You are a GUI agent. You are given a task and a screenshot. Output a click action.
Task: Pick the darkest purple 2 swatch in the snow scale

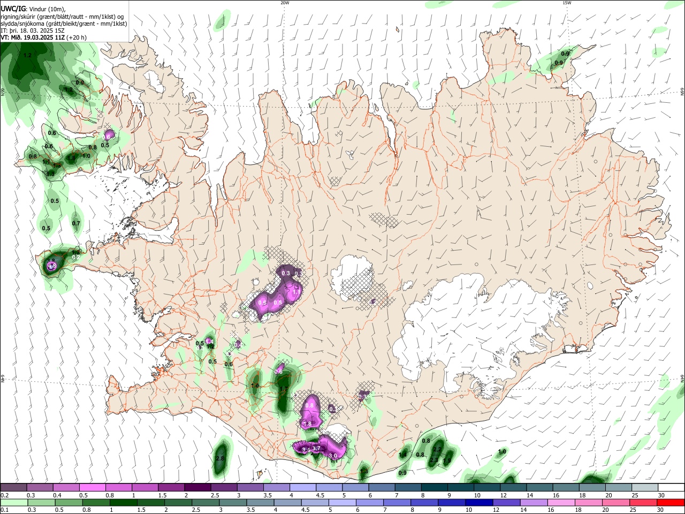[197, 487]
